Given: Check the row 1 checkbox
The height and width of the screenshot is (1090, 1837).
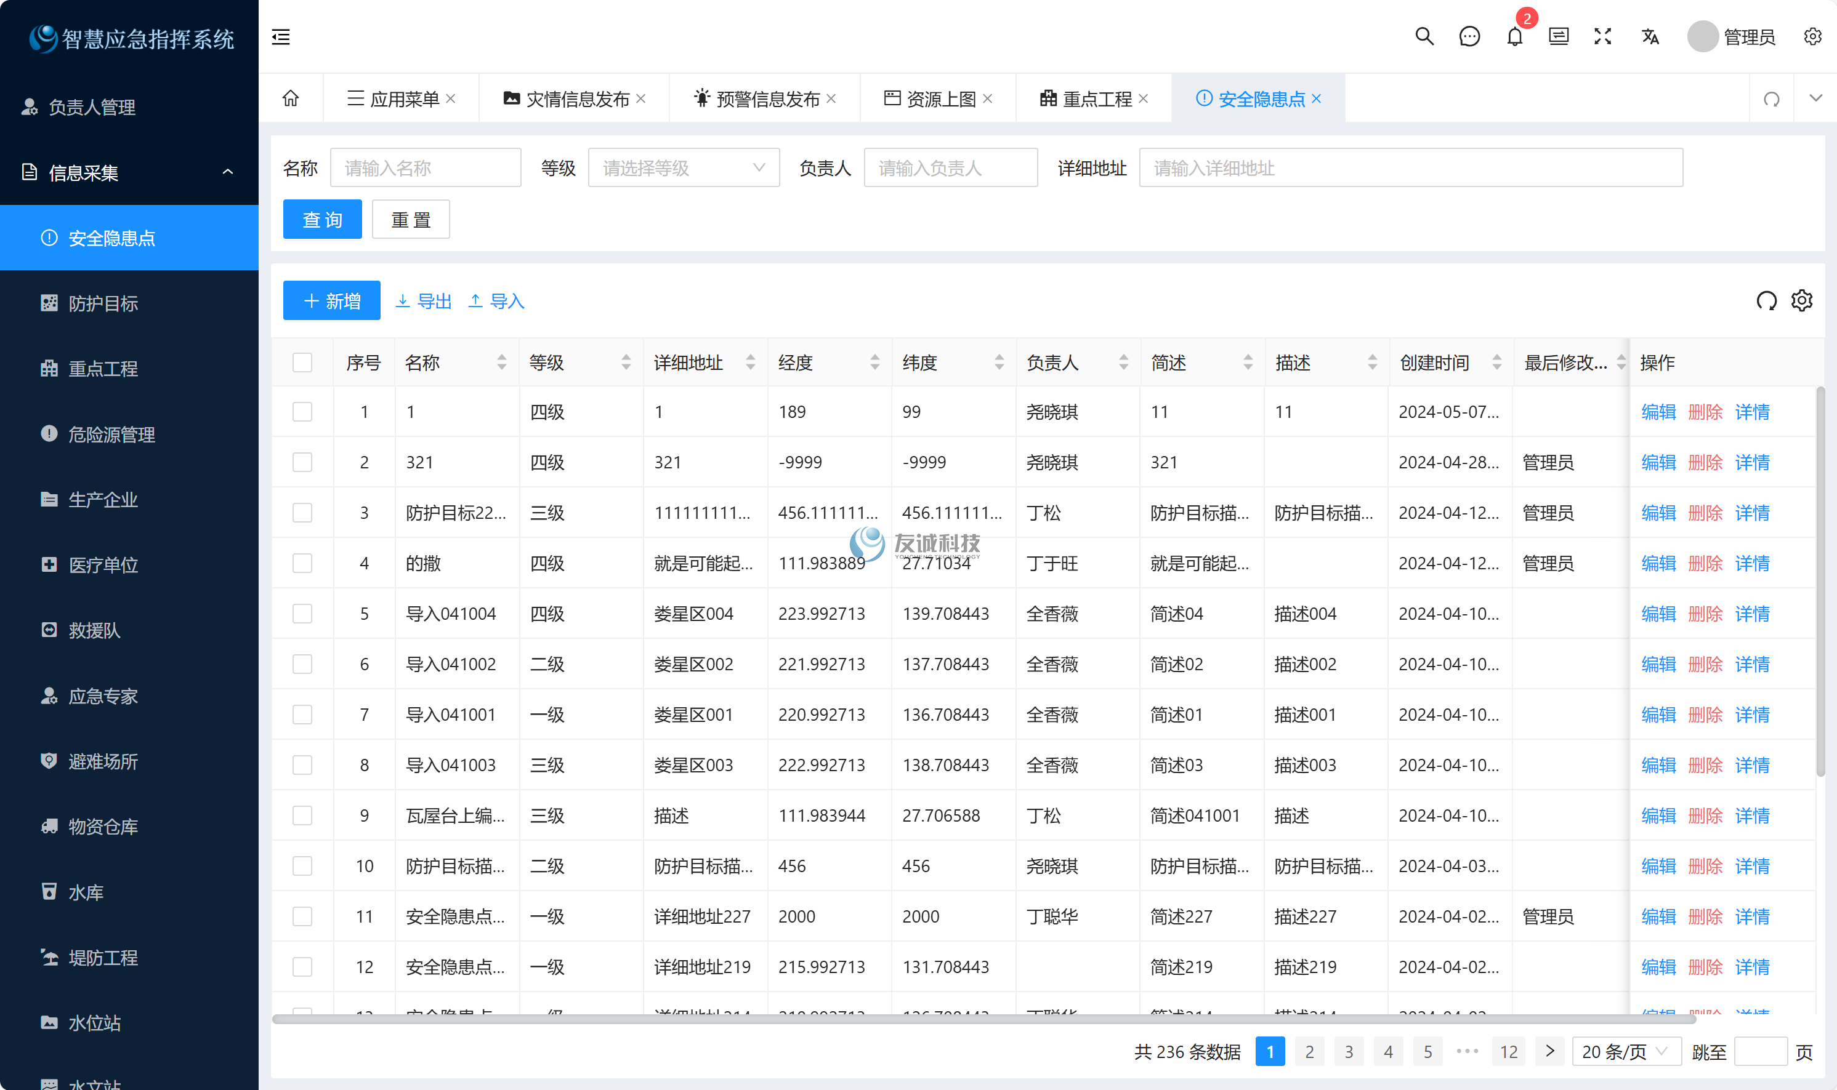Looking at the screenshot, I should (302, 411).
